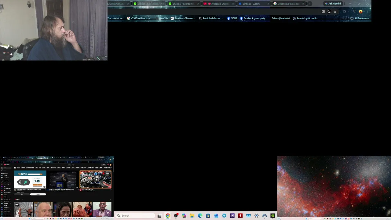Click the taskbar Search box
Viewport: 391px width, 220px height.
[135, 216]
